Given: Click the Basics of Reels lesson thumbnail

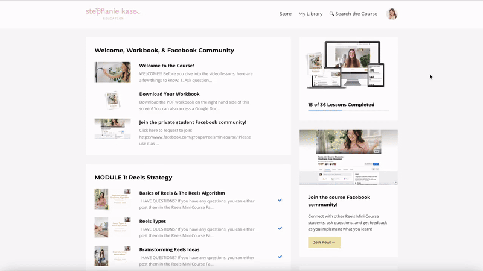Looking at the screenshot, I should tap(112, 199).
